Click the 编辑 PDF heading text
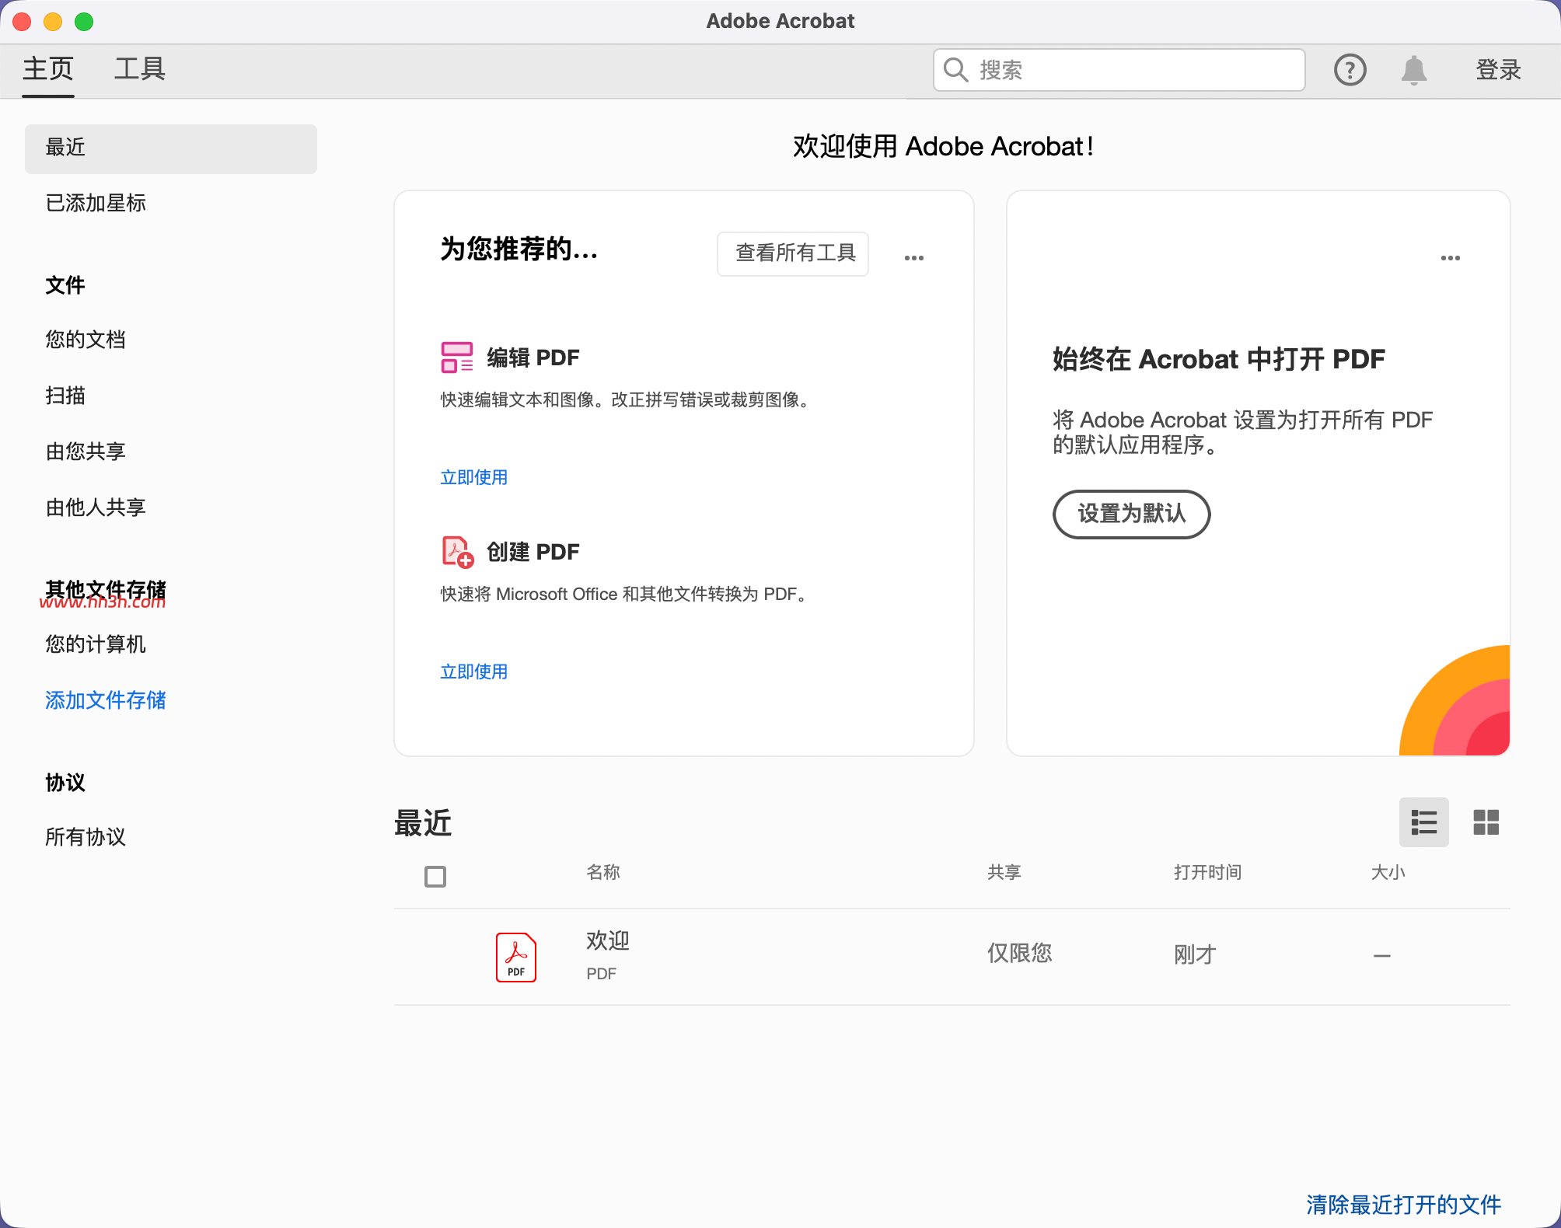Viewport: 1561px width, 1228px height. [x=533, y=358]
